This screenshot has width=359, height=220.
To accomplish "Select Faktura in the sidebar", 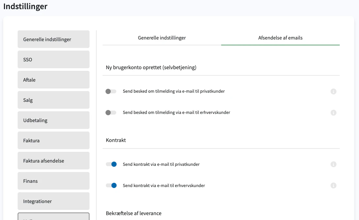I will (x=54, y=140).
